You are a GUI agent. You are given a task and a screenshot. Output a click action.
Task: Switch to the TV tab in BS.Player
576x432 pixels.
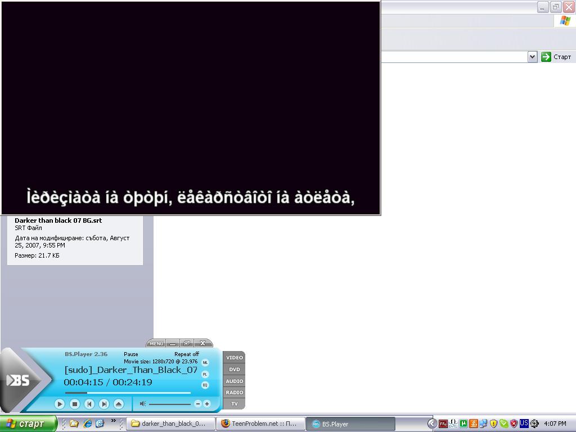235,404
